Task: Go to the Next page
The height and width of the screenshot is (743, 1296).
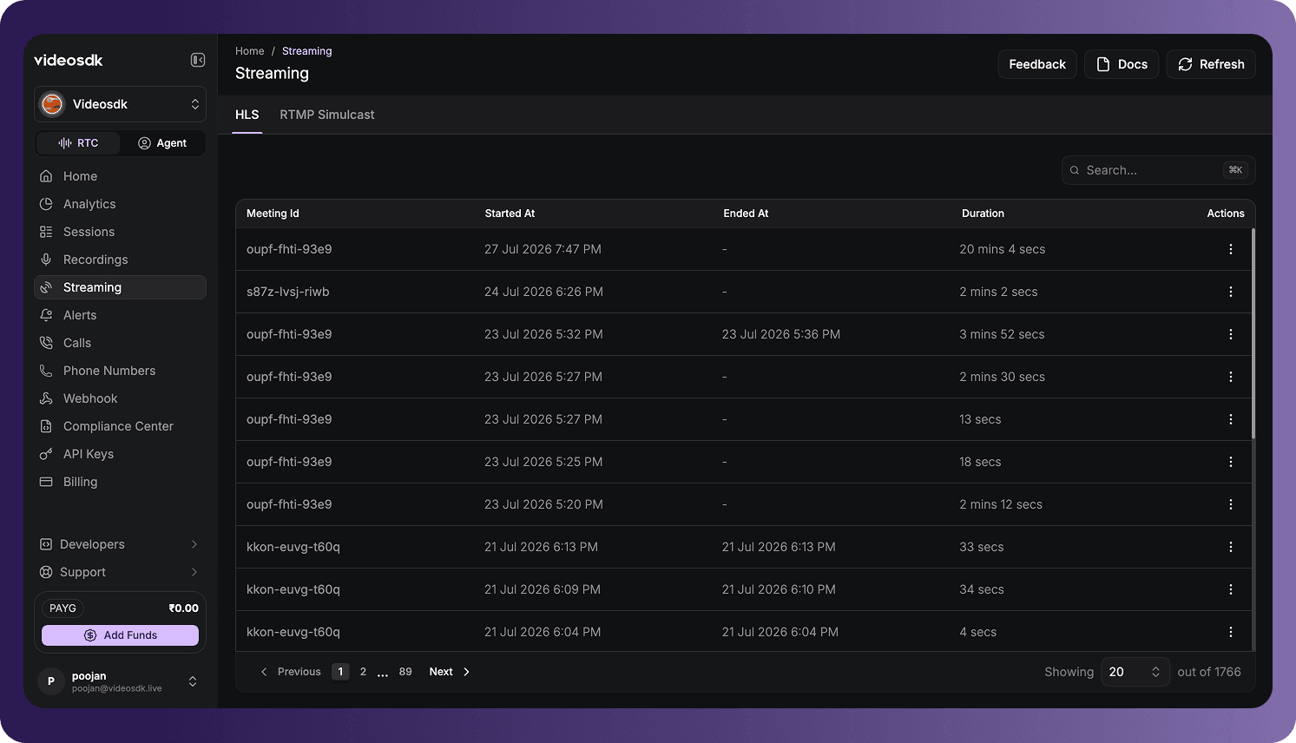Action: pos(450,672)
